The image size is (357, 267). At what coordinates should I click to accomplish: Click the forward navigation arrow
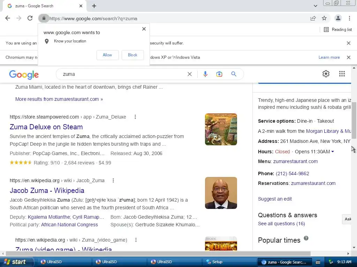(19, 18)
